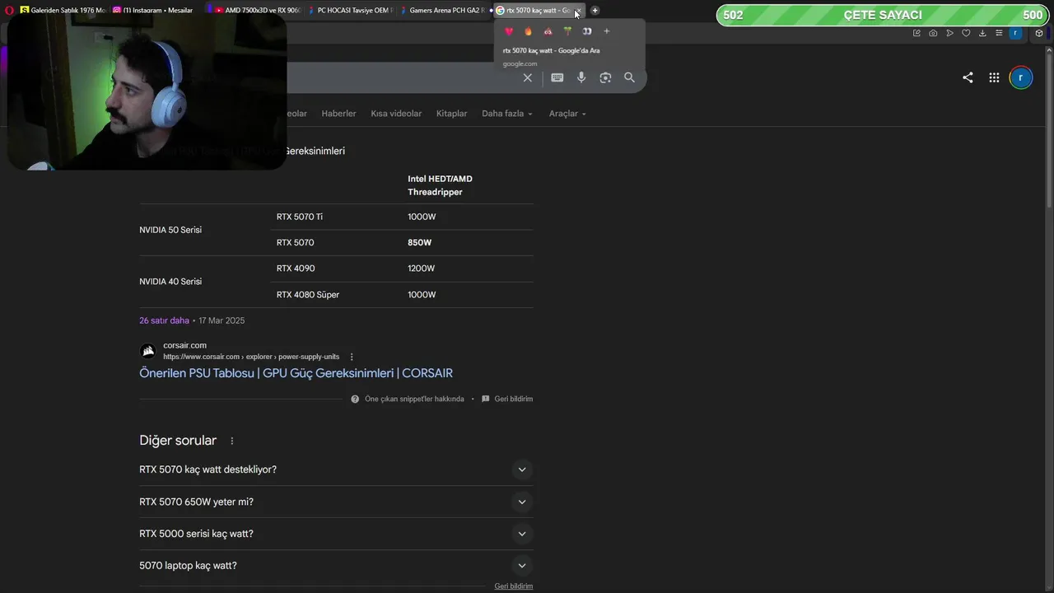This screenshot has height=593, width=1054.
Task: Open the on-screen keyboard input tool
Action: (x=557, y=77)
